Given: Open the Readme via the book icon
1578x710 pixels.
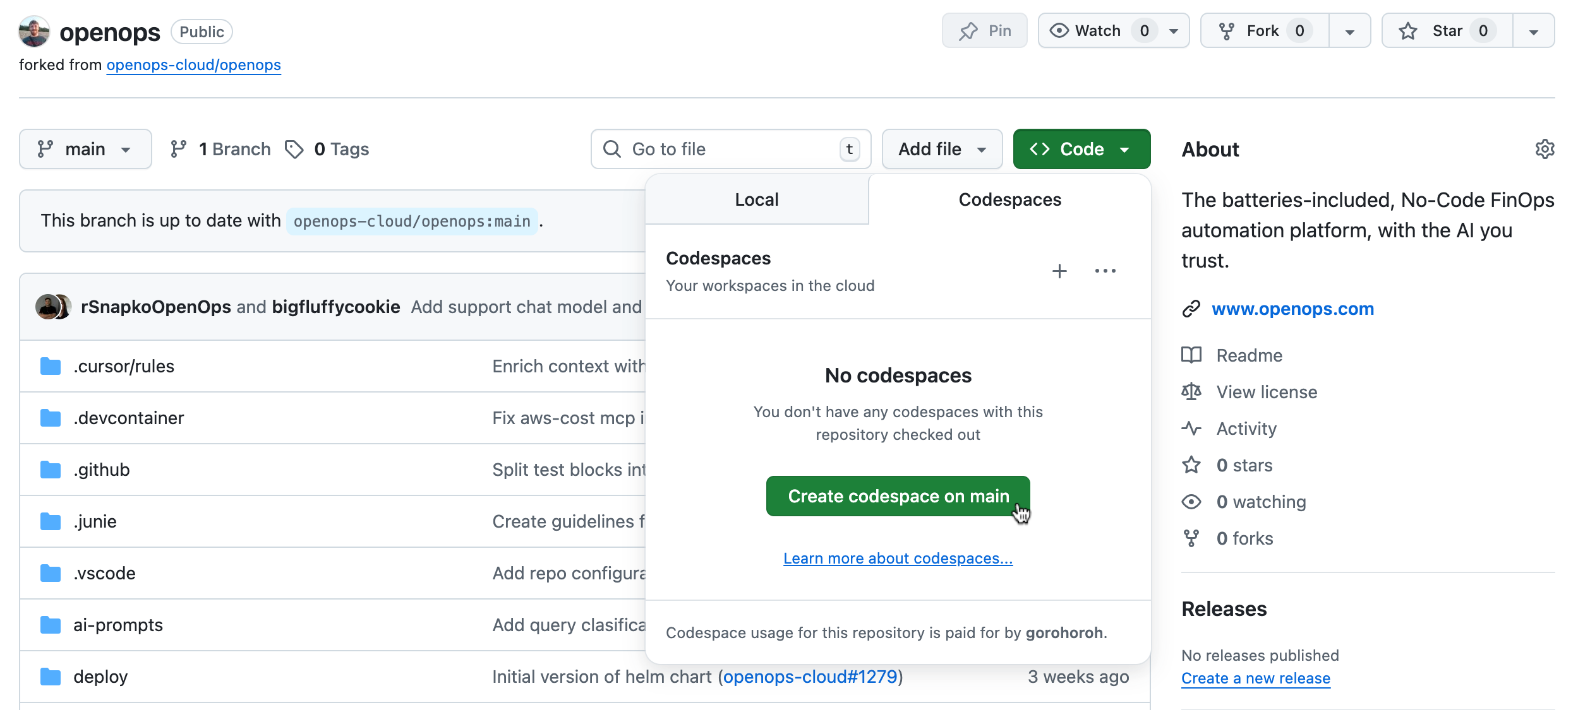Looking at the screenshot, I should click(1191, 355).
